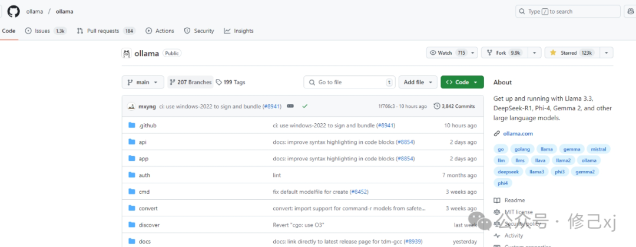
Task: Click the Activity pulse icon
Action: (497, 236)
